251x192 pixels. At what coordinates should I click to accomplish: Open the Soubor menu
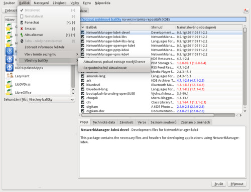click(9, 3)
